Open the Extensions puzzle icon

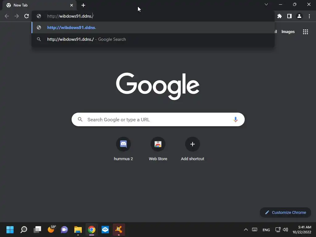coord(279,16)
